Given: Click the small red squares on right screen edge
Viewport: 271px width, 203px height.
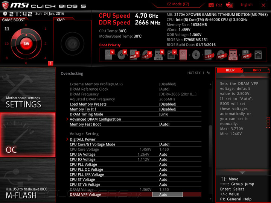Looking at the screenshot, I should 268,123.
